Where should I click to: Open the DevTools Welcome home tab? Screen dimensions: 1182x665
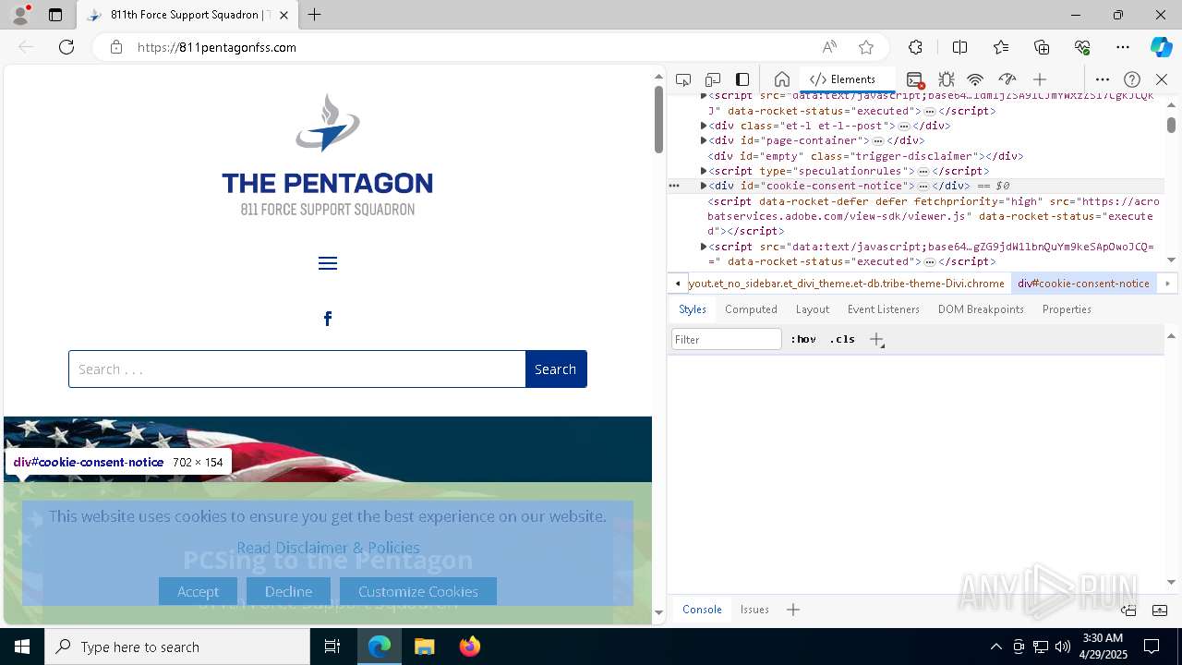coord(781,79)
